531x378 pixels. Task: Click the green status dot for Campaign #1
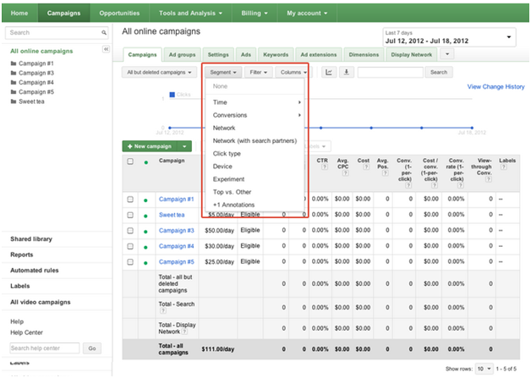[x=145, y=200]
